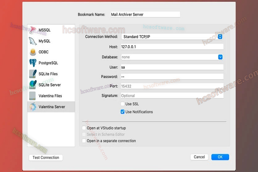Select the Valentina Files drive icon
Screen dimensions: 258x172
pyautogui.click(x=32, y=96)
